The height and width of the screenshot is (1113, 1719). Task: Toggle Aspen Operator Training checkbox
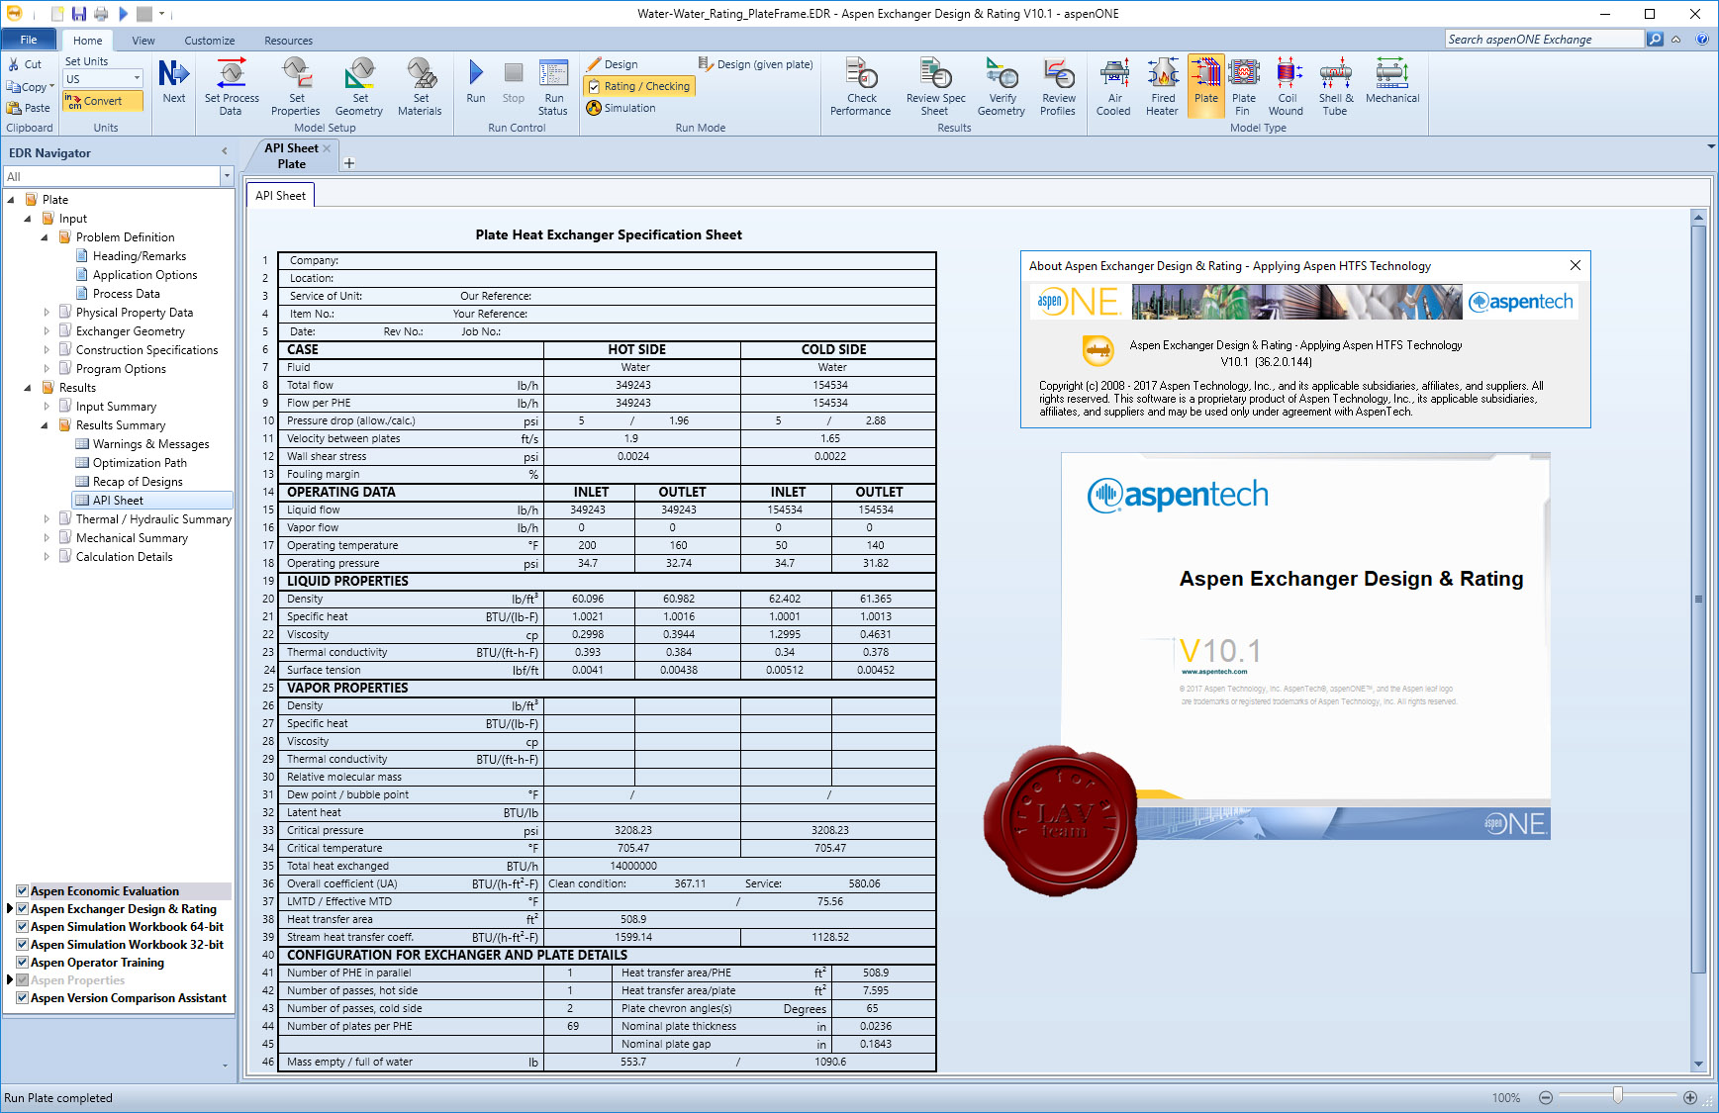pyautogui.click(x=22, y=963)
